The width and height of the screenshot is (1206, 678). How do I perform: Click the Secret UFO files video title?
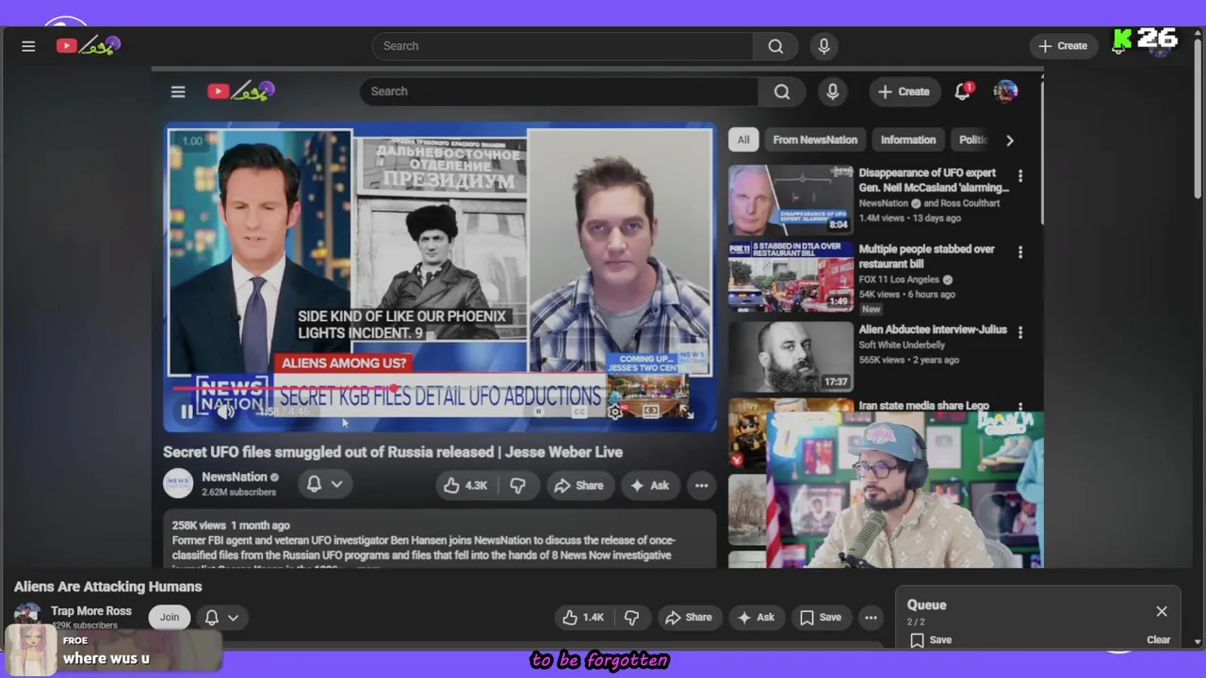click(x=393, y=452)
